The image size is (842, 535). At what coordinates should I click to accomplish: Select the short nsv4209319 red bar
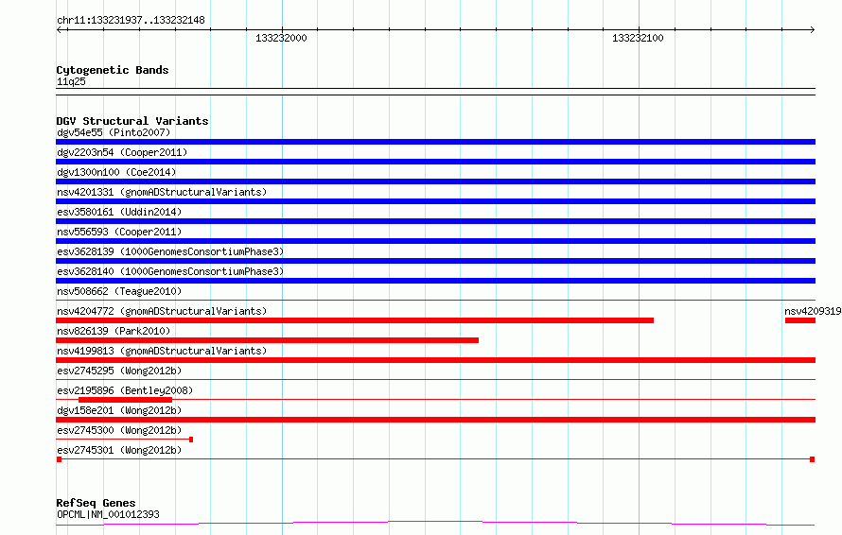click(x=800, y=320)
